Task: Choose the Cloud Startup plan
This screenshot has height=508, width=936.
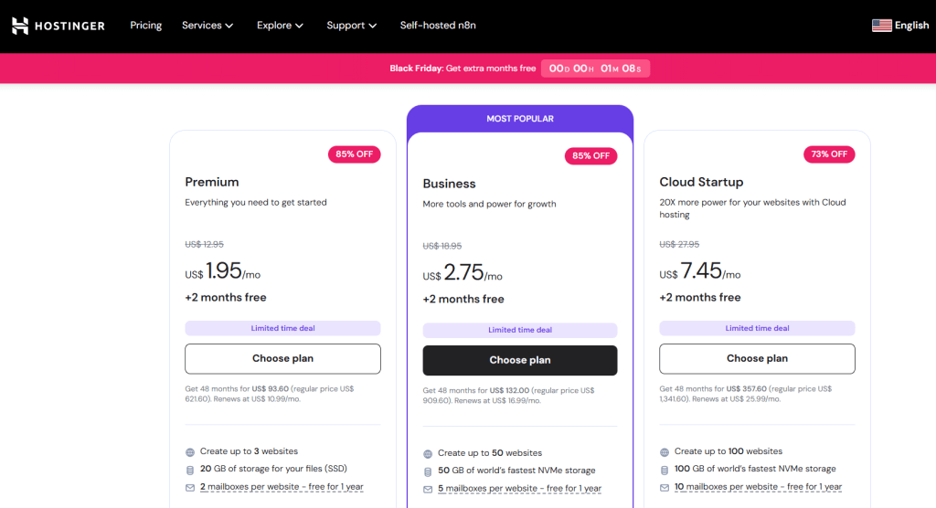Action: pyautogui.click(x=757, y=358)
